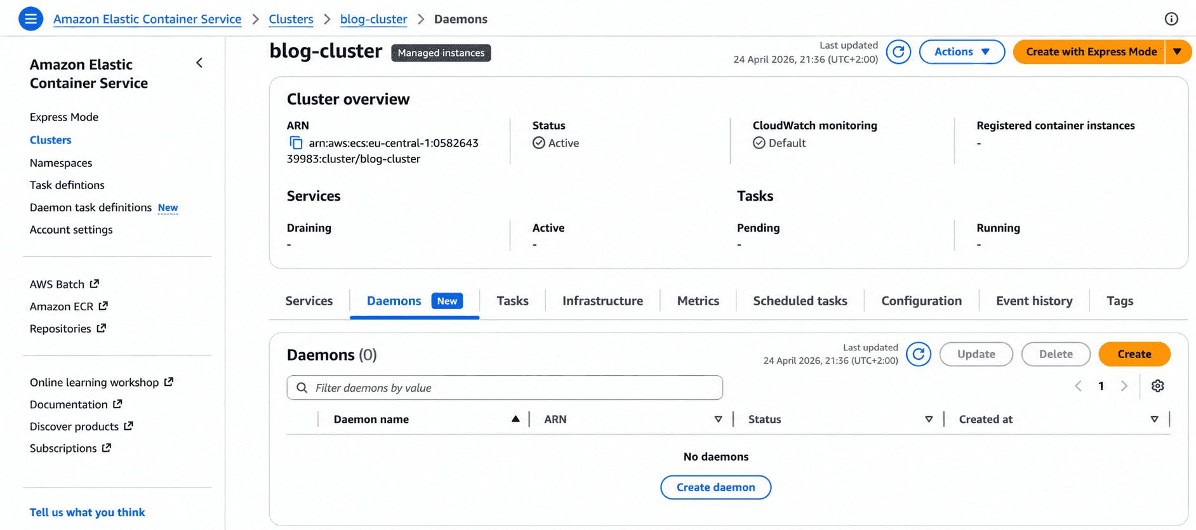The height and width of the screenshot is (530, 1196).
Task: Switch to the Tags tab
Action: coord(1120,301)
